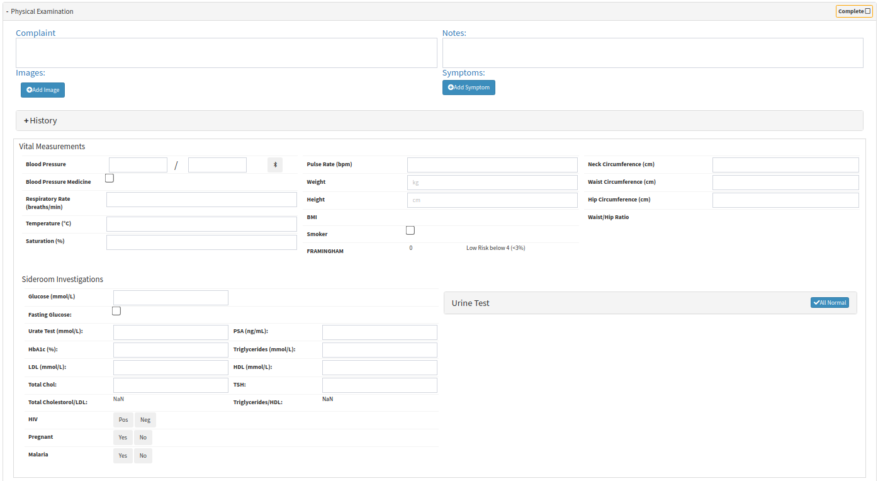The width and height of the screenshot is (878, 481).
Task: Check the Smoker checkbox
Action: coord(410,230)
